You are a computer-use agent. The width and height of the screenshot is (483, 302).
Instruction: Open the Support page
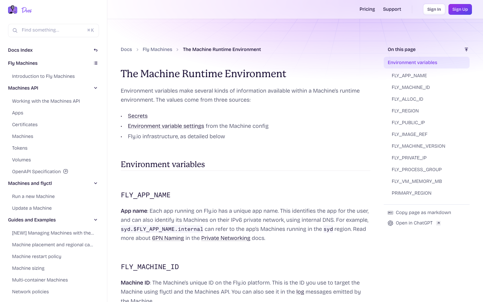click(392, 9)
